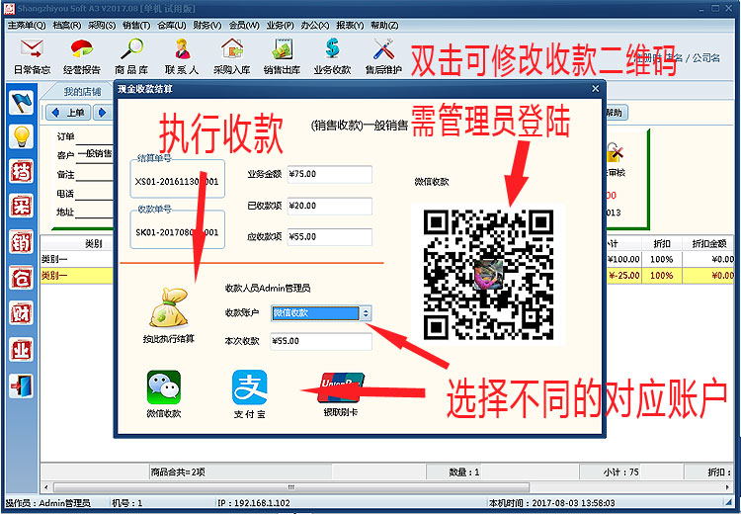Image resolution: width=741 pixels, height=514 pixels.
Task: Open the 采购入库 purchase inbound icon
Action: click(x=231, y=56)
